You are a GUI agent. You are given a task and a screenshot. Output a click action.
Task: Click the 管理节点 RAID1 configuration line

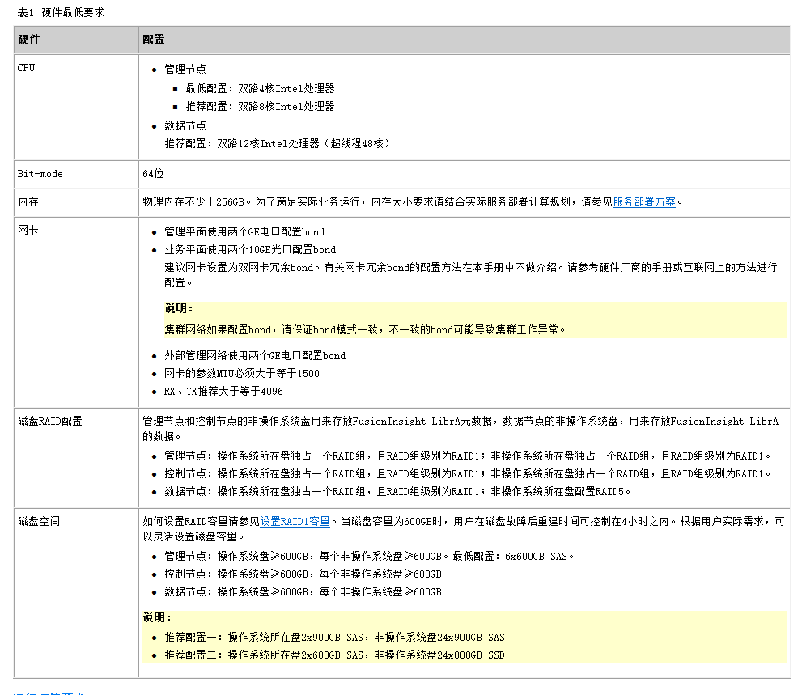[468, 456]
